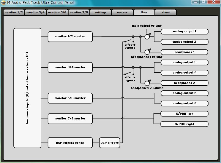Click the main output volume knob

pos(147,36)
